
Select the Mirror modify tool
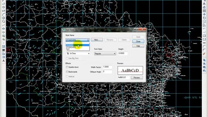[204, 4]
